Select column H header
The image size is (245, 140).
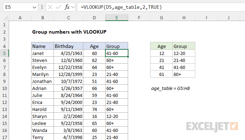pyautogui.click(x=184, y=17)
